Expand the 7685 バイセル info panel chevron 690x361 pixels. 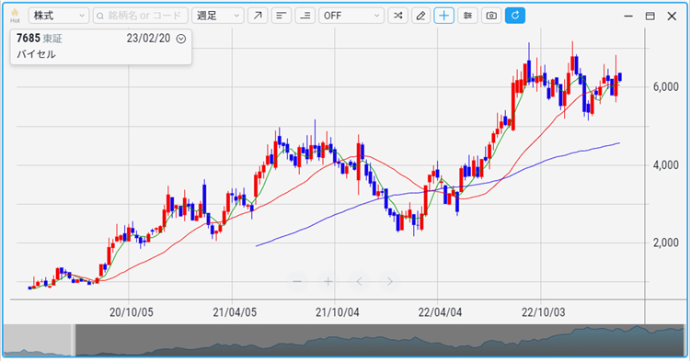point(181,39)
